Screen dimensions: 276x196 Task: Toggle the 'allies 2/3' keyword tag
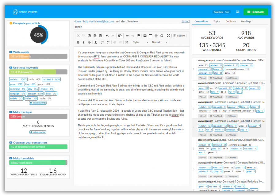point(51,94)
